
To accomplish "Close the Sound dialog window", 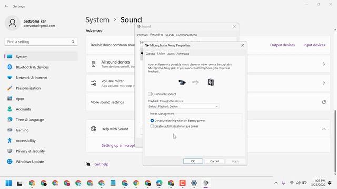I will (234, 27).
